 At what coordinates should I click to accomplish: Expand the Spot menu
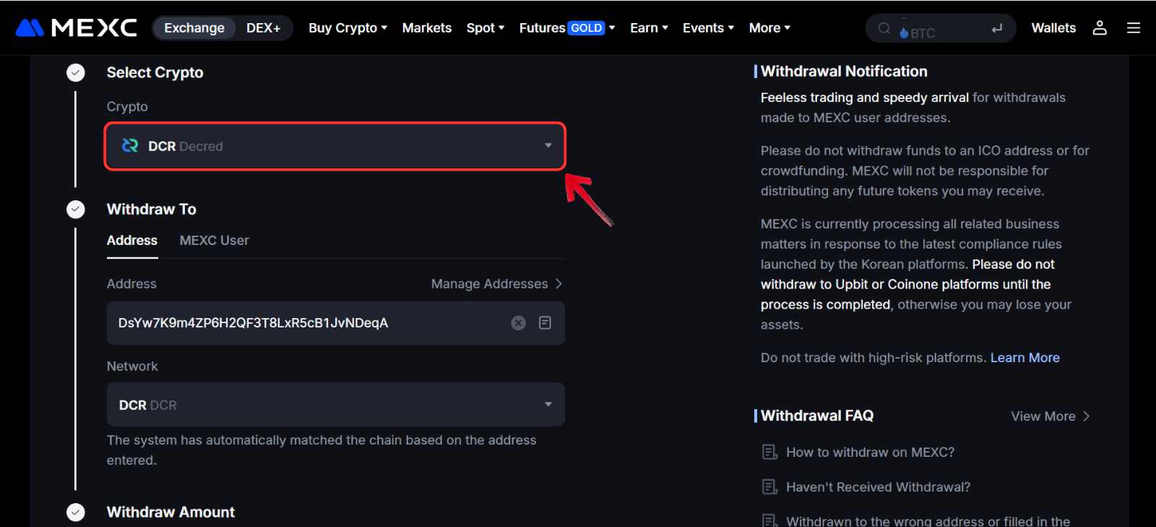(486, 27)
